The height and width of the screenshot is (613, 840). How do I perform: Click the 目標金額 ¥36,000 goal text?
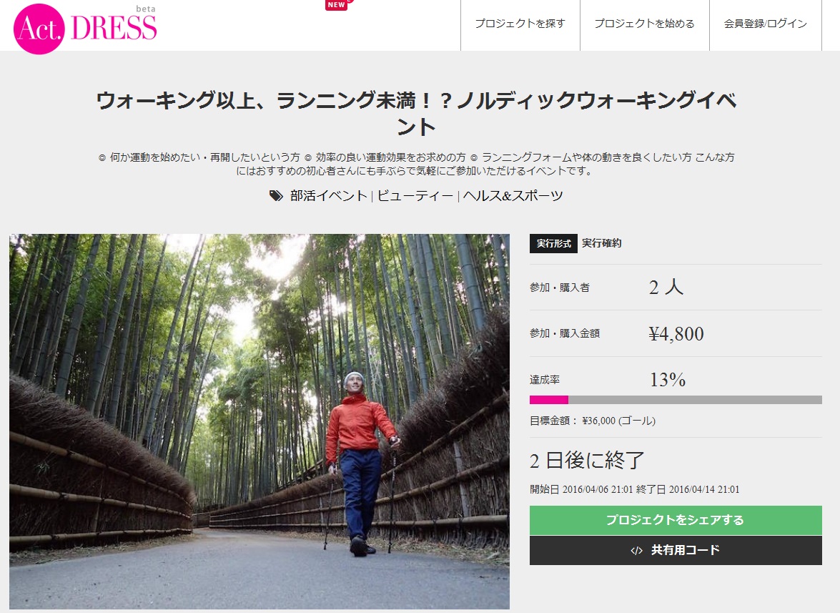593,421
